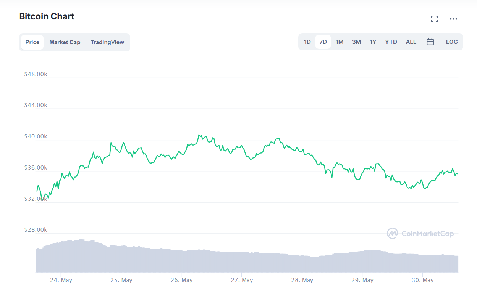Toggle the 7D timeframe selection
This screenshot has height=295, width=477.
pyautogui.click(x=323, y=42)
